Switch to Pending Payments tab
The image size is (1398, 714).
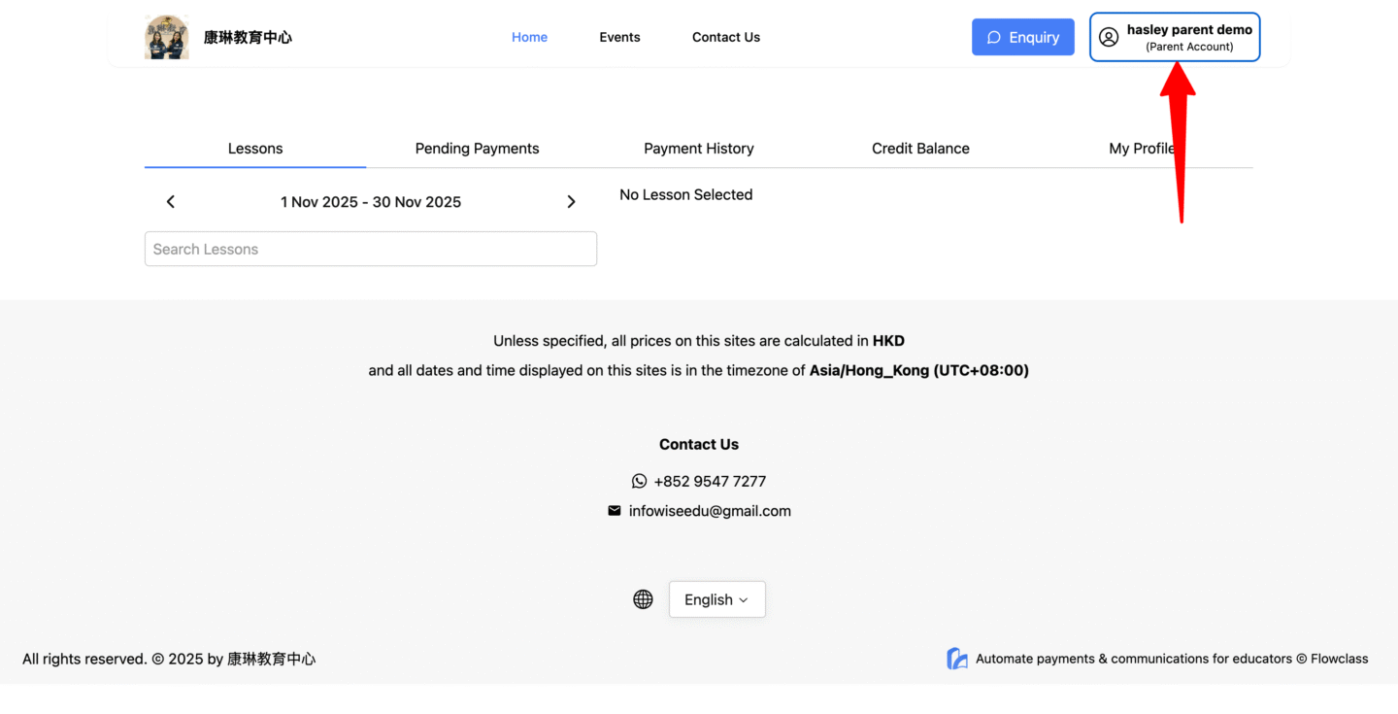[x=477, y=149]
